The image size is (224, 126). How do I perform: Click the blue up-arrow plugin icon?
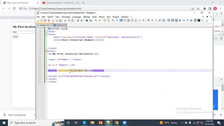184,20
